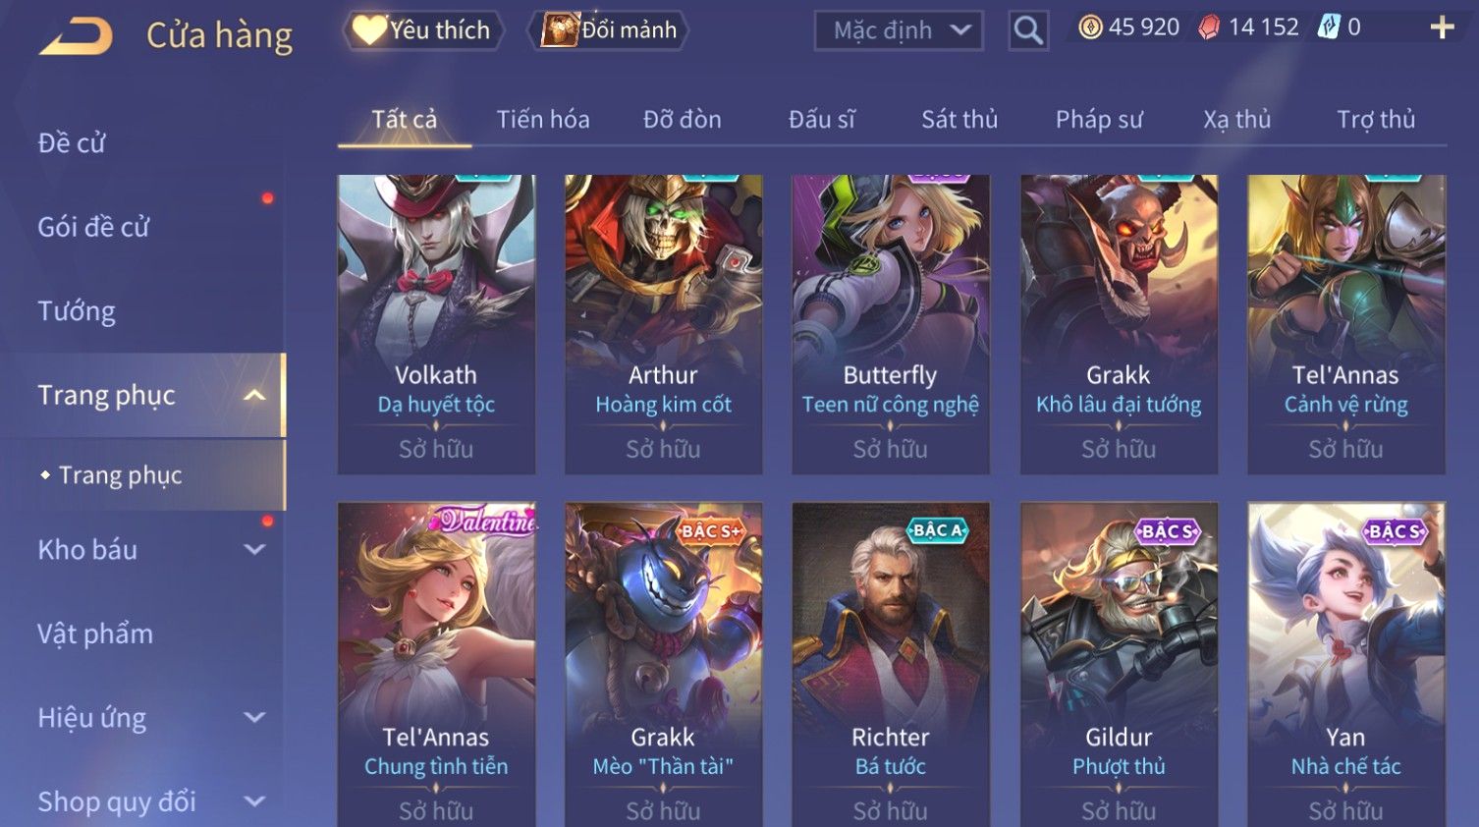Open Gói đề cử in sidebar

pyautogui.click(x=94, y=227)
